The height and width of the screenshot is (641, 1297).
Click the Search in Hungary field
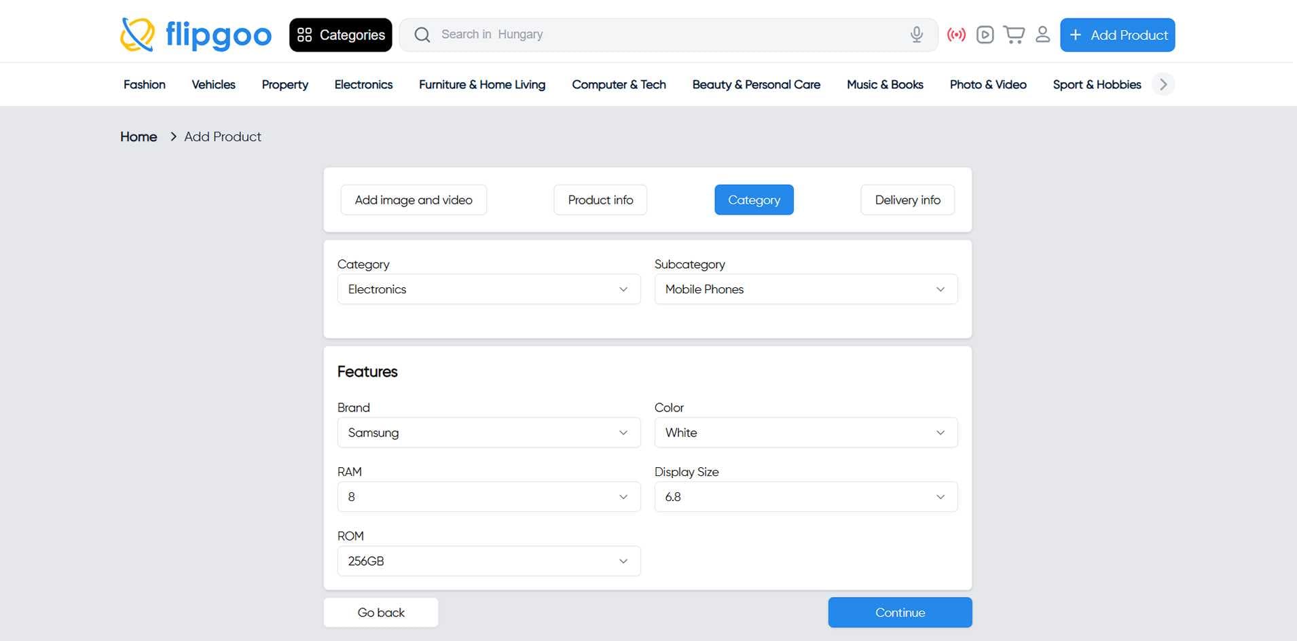tap(665, 35)
